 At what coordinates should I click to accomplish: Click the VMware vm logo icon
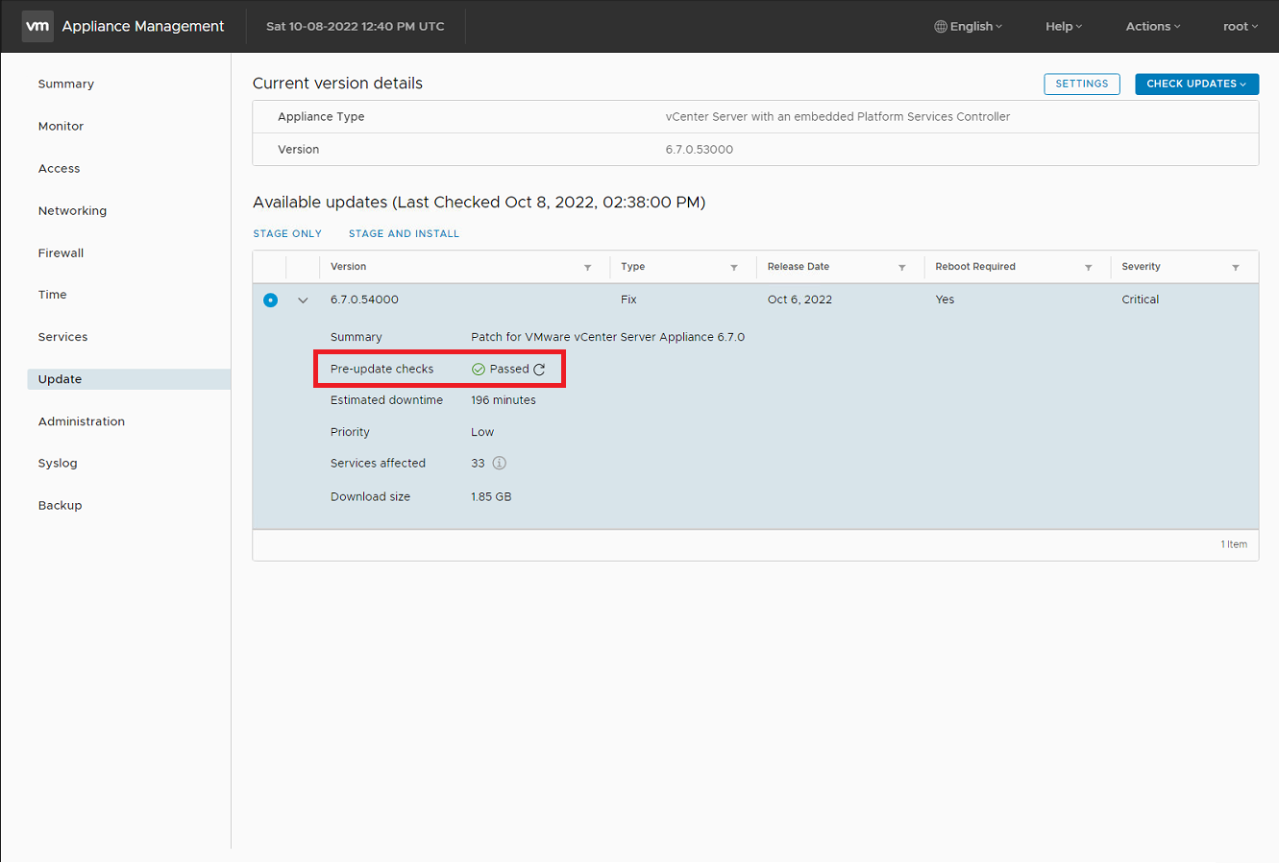pyautogui.click(x=37, y=26)
